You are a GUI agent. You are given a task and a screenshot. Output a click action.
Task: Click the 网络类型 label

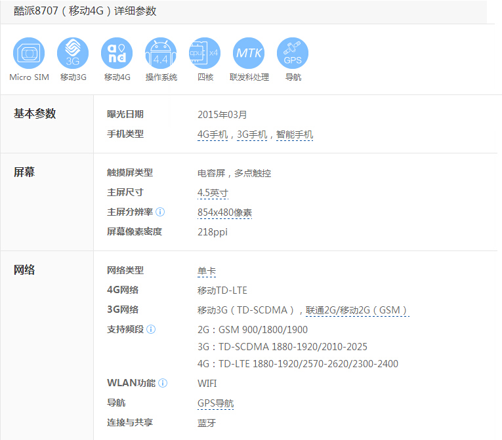point(125,270)
